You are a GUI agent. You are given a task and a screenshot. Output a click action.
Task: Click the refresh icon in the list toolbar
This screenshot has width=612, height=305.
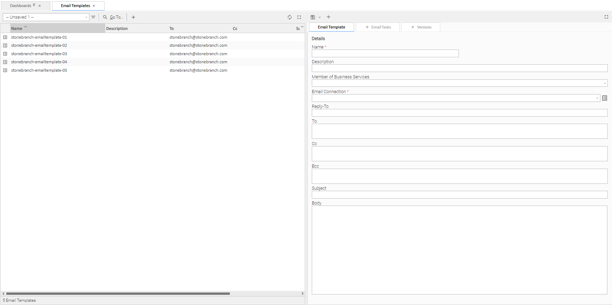tap(290, 17)
